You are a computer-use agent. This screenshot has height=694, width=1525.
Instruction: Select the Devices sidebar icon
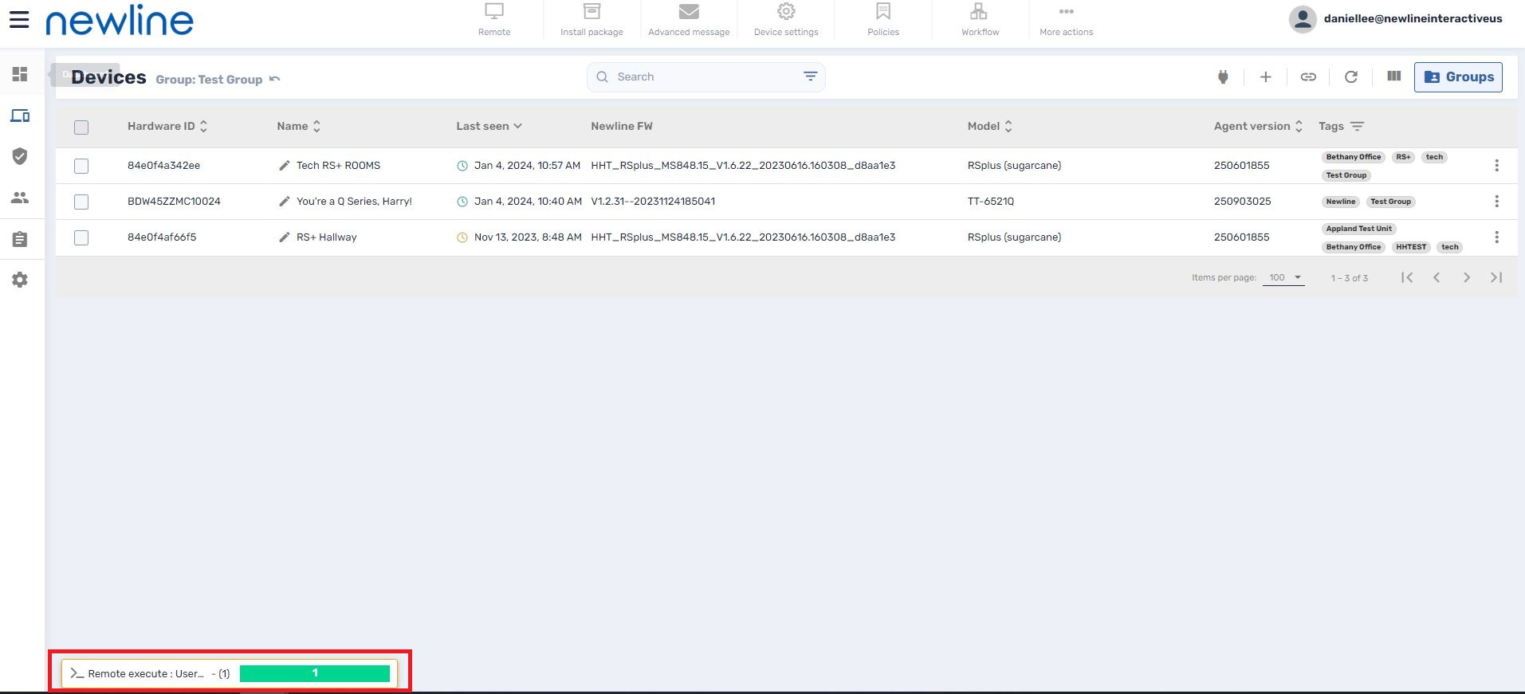coord(20,116)
